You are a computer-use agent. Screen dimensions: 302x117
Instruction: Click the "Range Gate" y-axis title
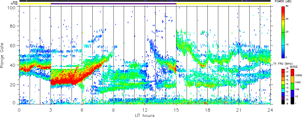tap(2, 55)
